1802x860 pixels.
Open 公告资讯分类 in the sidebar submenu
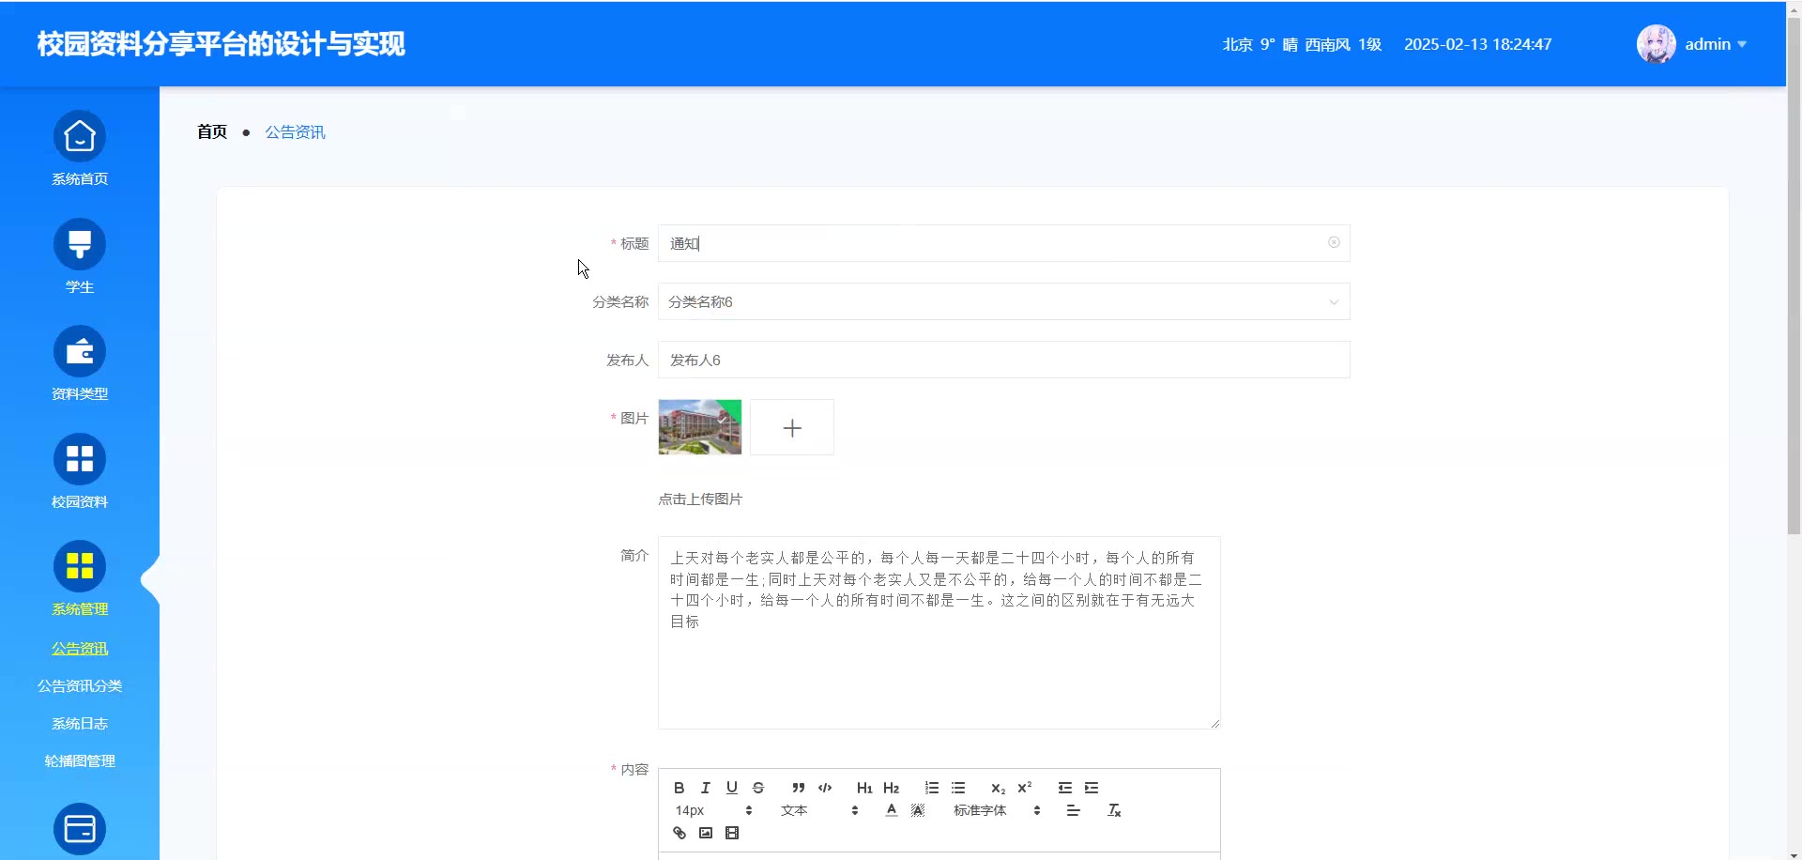[80, 686]
